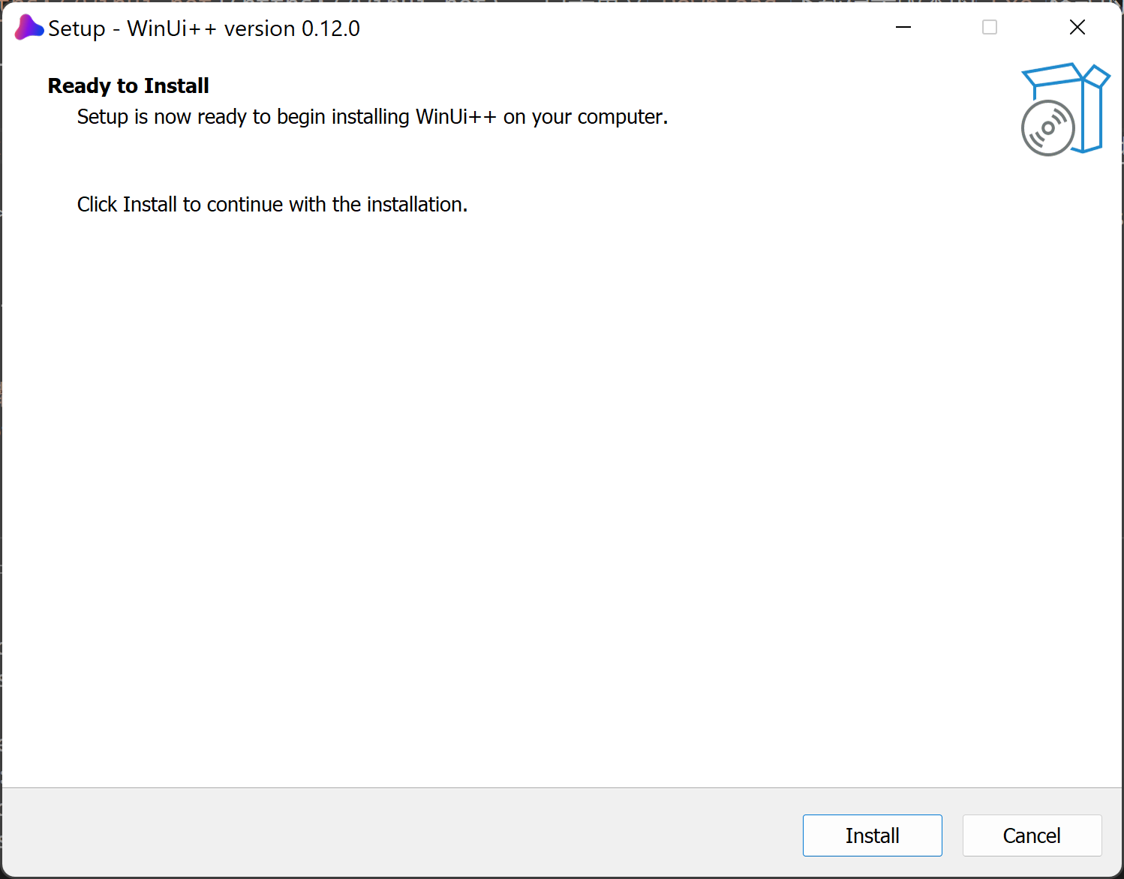Click the gray disc in setup graphic
1124x879 pixels.
pyautogui.click(x=1047, y=128)
